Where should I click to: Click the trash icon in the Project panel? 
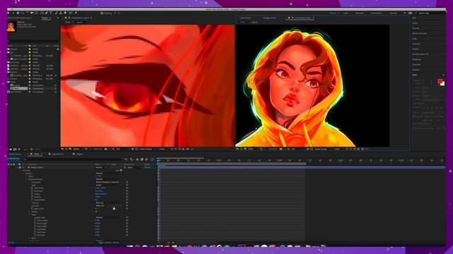coord(31,149)
